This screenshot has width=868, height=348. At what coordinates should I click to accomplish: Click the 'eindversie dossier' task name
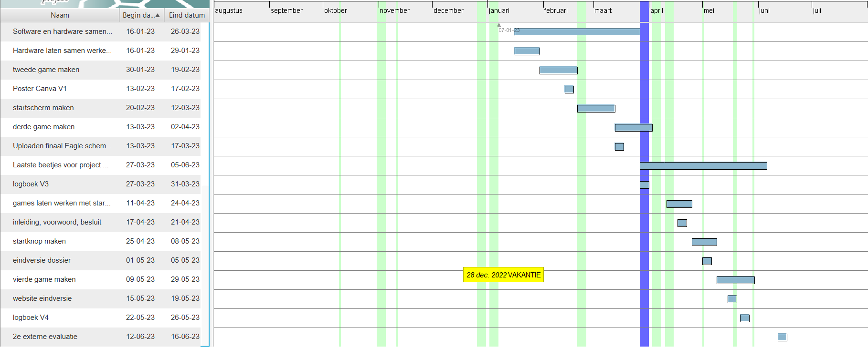click(x=42, y=260)
